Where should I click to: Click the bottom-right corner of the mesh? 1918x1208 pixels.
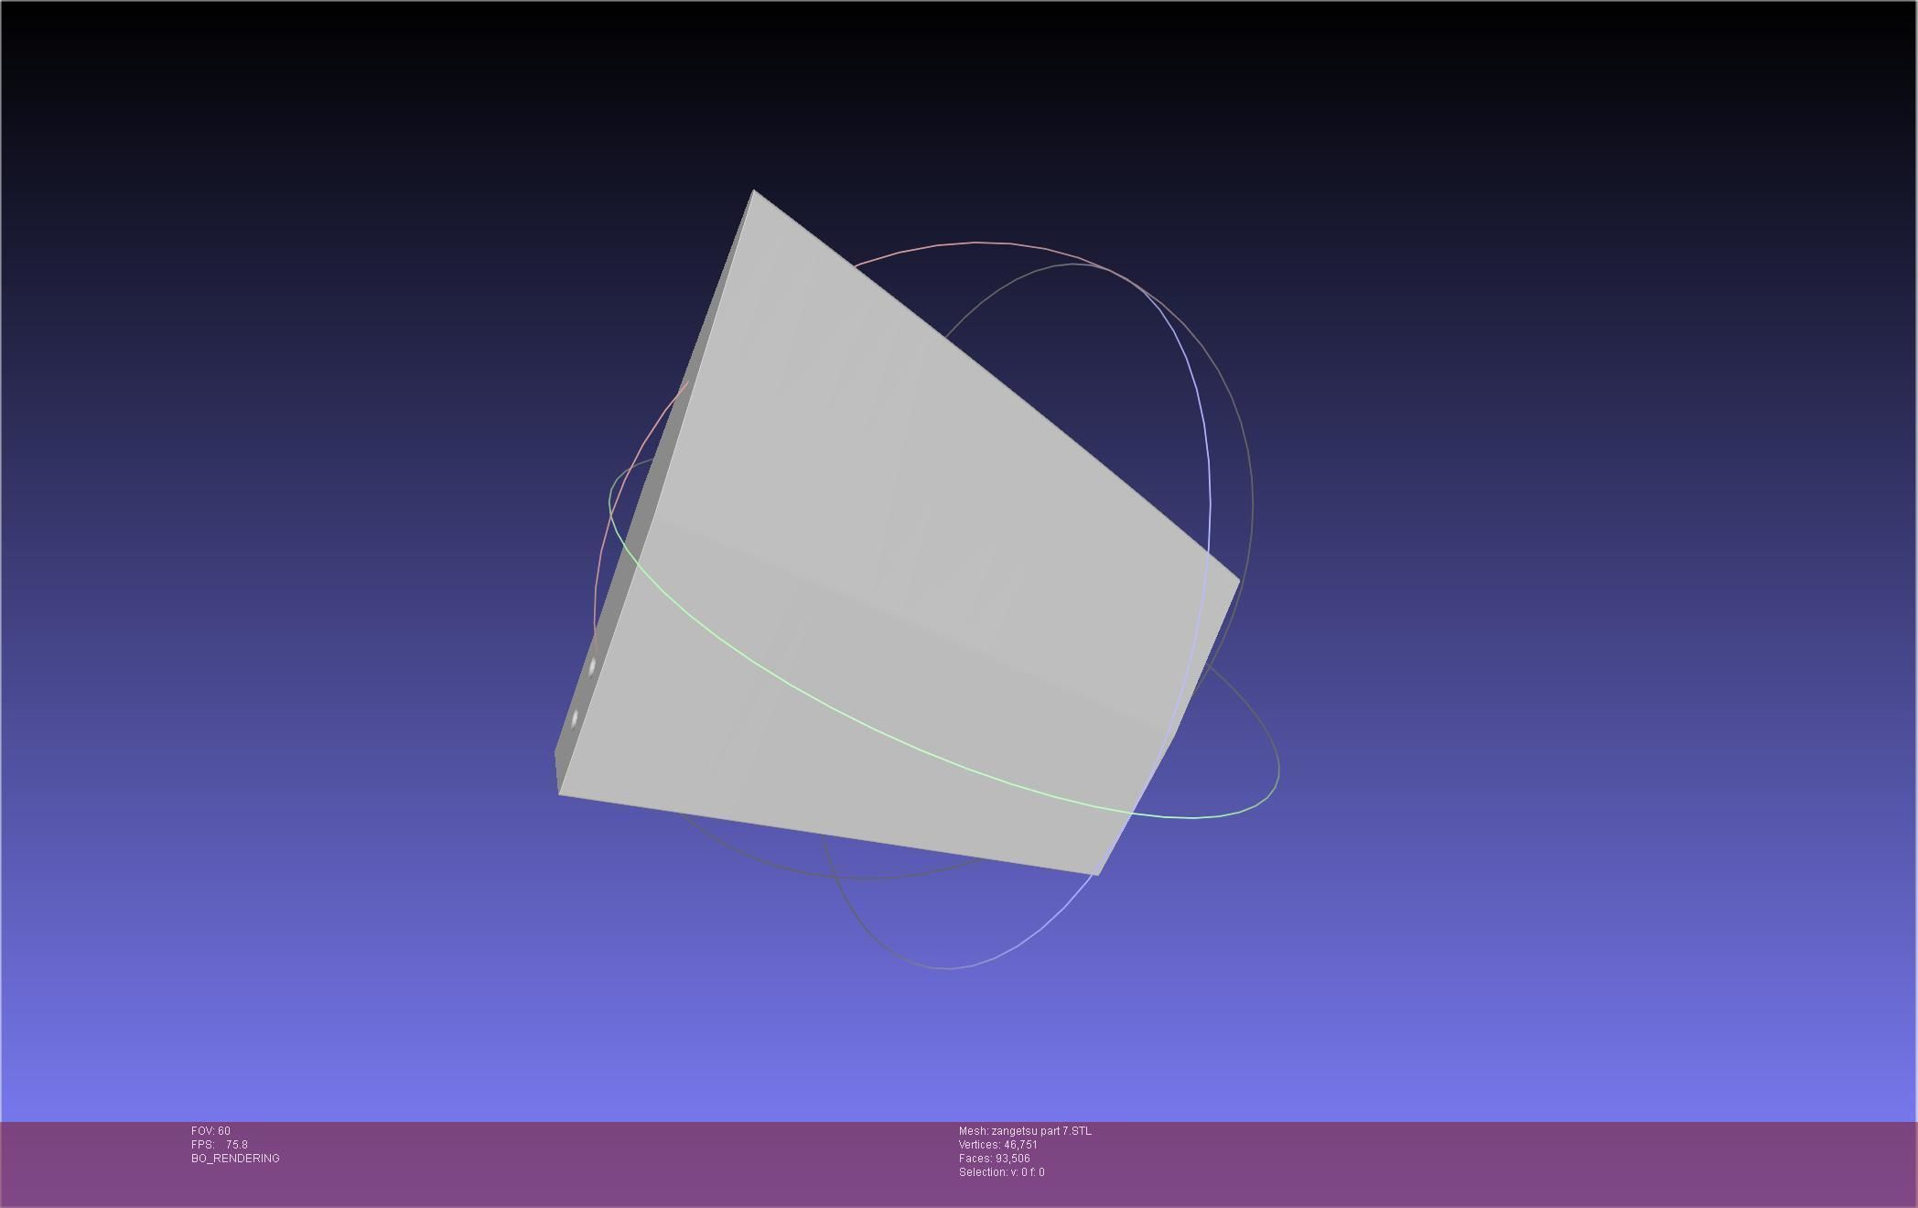[x=1095, y=874]
